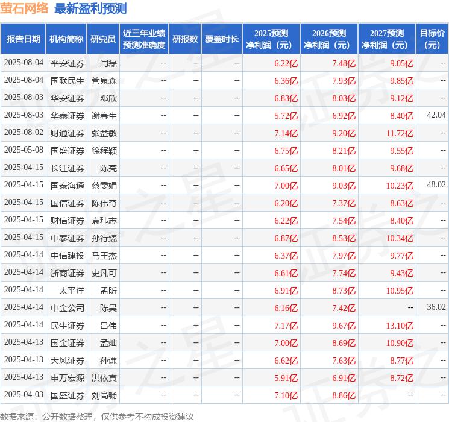Click 财通证券 institution cell
Viewport: 449px width, 422px height.
68,133
